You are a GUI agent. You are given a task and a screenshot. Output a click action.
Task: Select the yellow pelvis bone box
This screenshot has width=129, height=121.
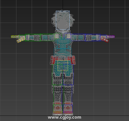pos(63,65)
